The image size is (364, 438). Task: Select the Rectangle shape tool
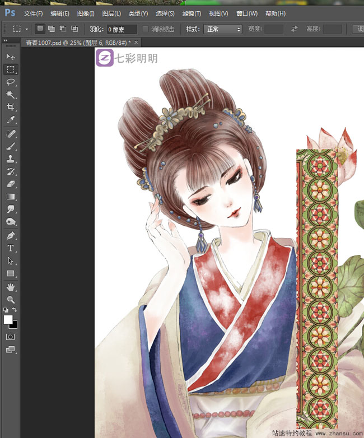tap(11, 273)
